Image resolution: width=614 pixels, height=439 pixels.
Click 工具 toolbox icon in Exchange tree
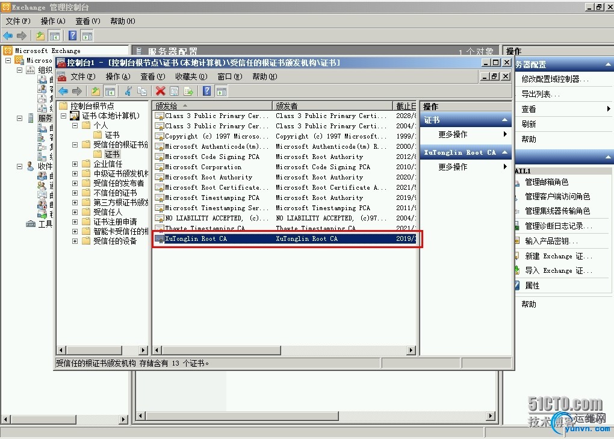click(31, 223)
